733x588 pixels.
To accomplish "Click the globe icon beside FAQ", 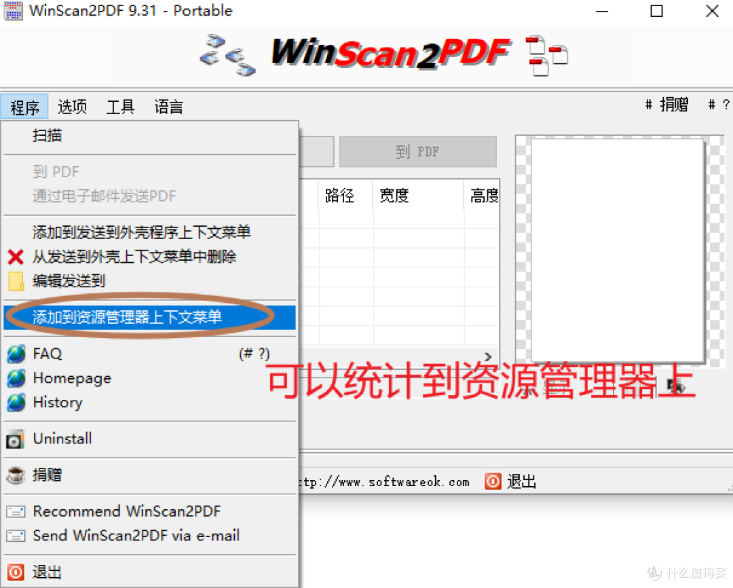I will (x=16, y=354).
